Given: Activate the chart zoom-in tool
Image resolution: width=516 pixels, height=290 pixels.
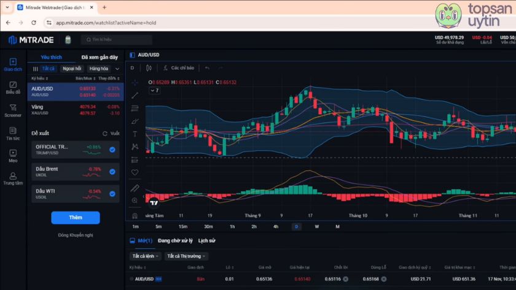Looking at the screenshot, I should 135,200.
